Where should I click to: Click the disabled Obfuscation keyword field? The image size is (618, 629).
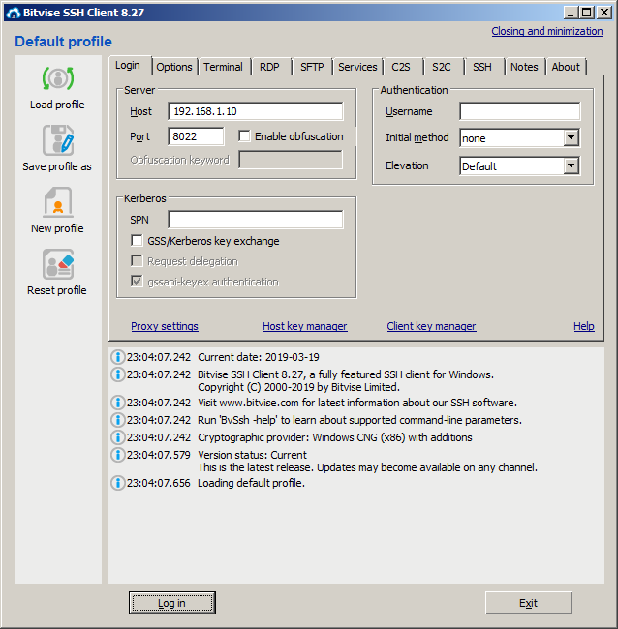click(x=291, y=160)
